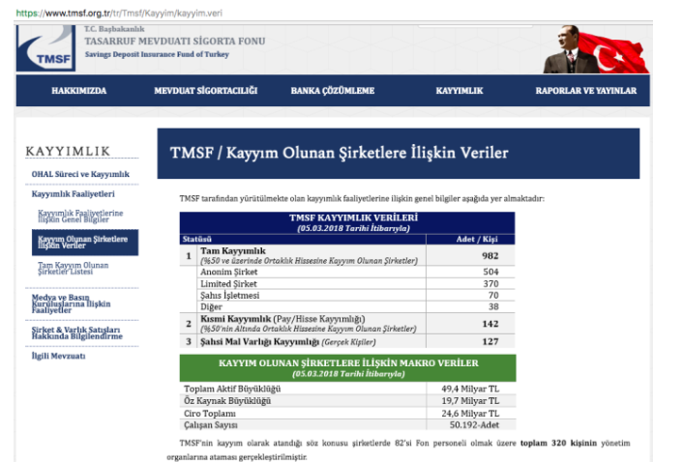The height and width of the screenshot is (462, 683).
Task: Open the HAKKIMIZDA menu
Action: pos(78,91)
